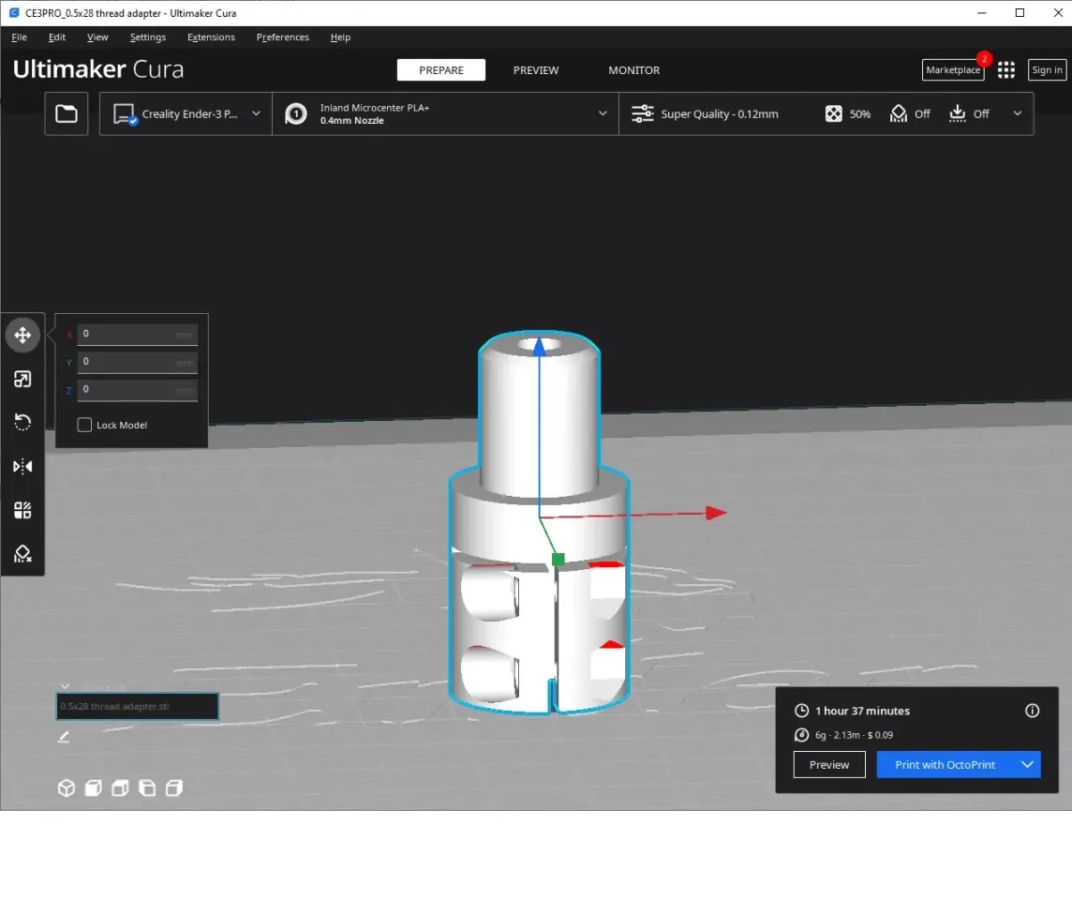Screen dimensions: 1072x900
Task: Open the Settings menu
Action: click(148, 37)
